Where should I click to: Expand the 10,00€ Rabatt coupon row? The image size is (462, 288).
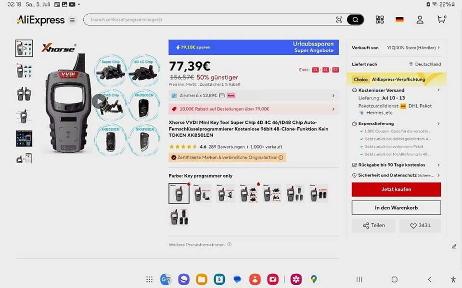point(254,109)
